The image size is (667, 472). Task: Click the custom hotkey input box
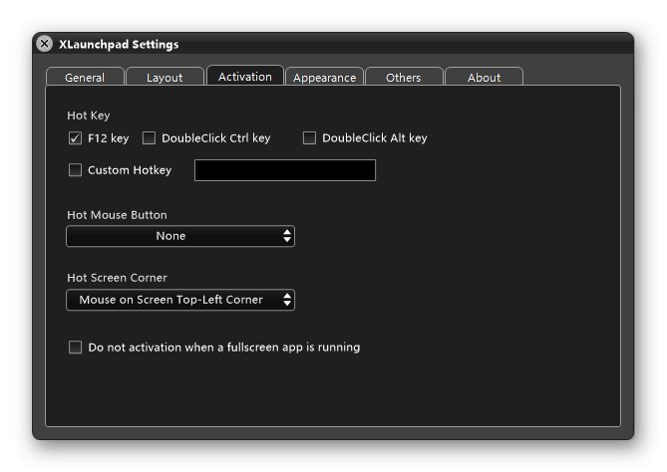click(x=285, y=170)
